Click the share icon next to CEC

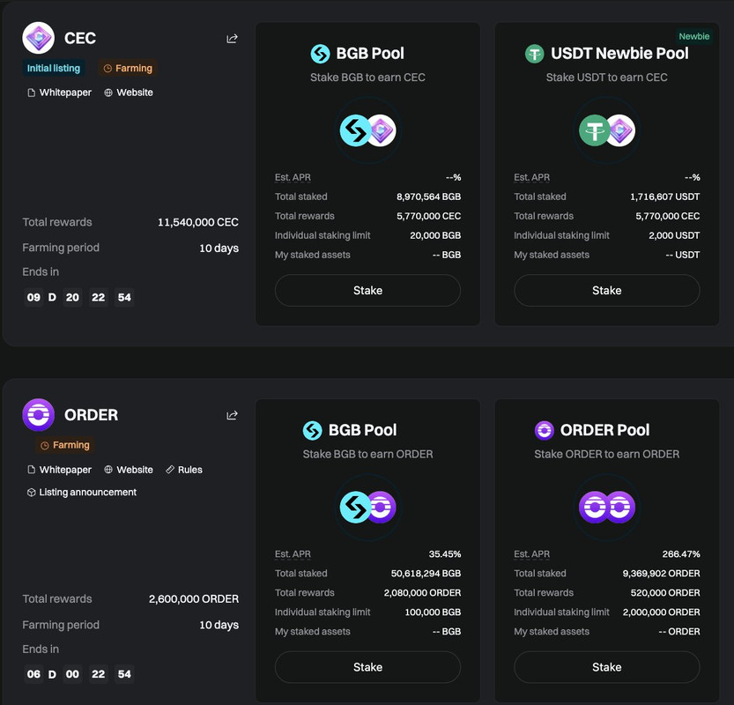(x=232, y=39)
